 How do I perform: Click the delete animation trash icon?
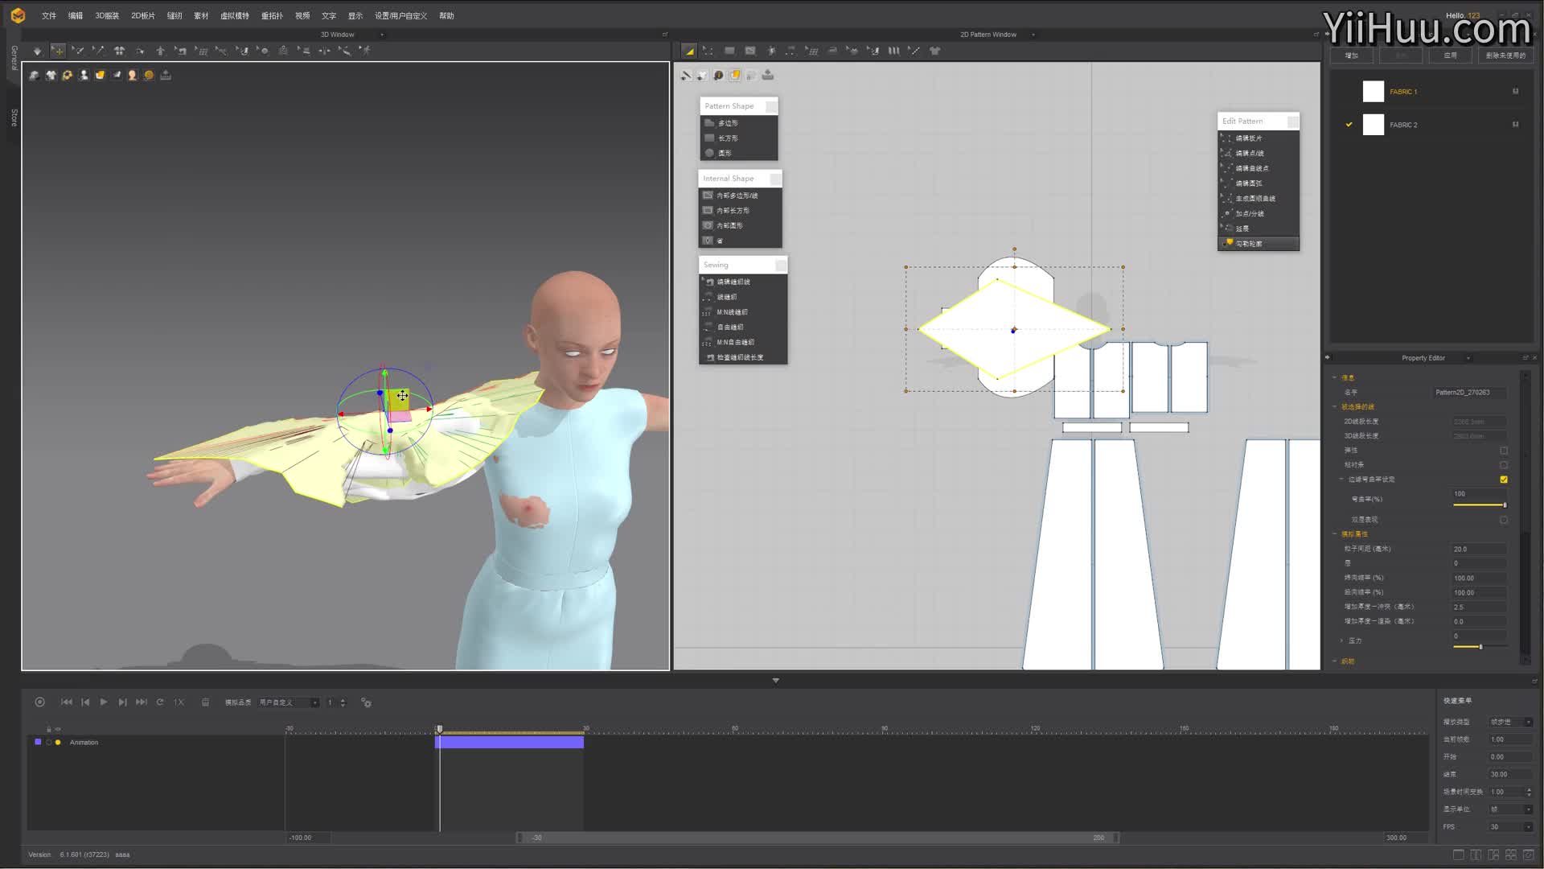(x=205, y=702)
